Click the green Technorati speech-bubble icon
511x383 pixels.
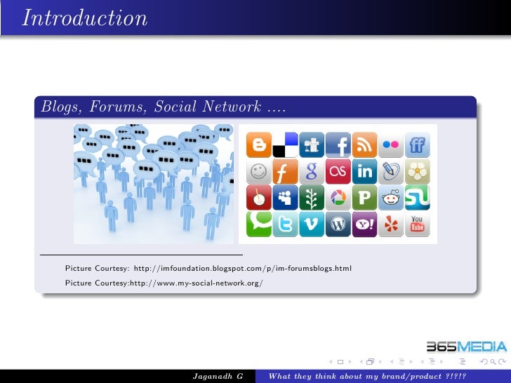[259, 224]
